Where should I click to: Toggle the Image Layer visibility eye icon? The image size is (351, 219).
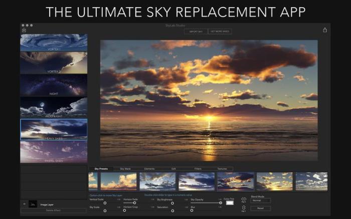[24, 204]
